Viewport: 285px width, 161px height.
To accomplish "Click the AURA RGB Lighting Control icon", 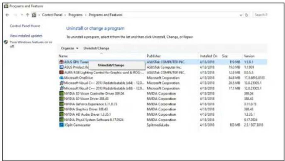I will pos(62,72).
